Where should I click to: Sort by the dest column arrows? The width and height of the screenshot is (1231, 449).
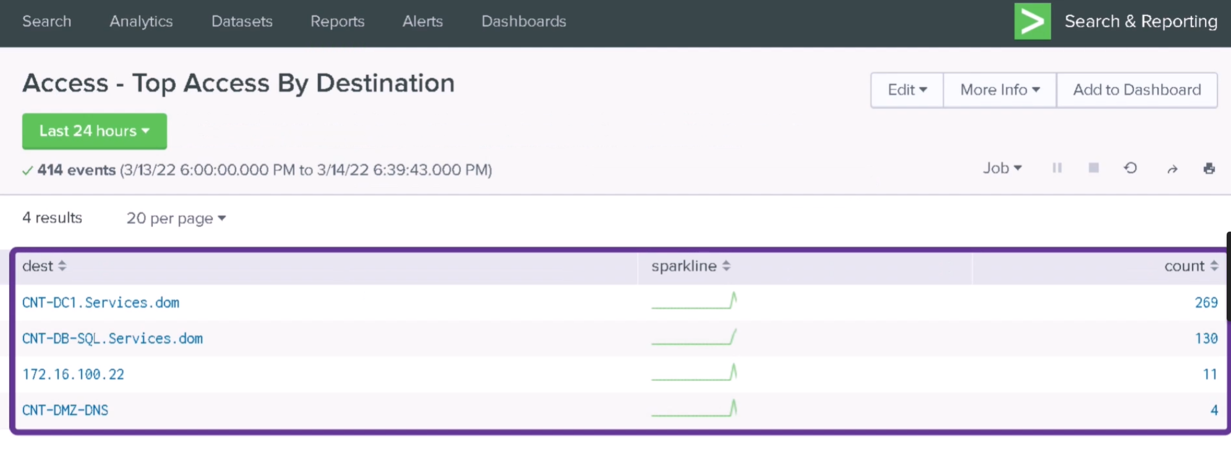click(x=62, y=266)
